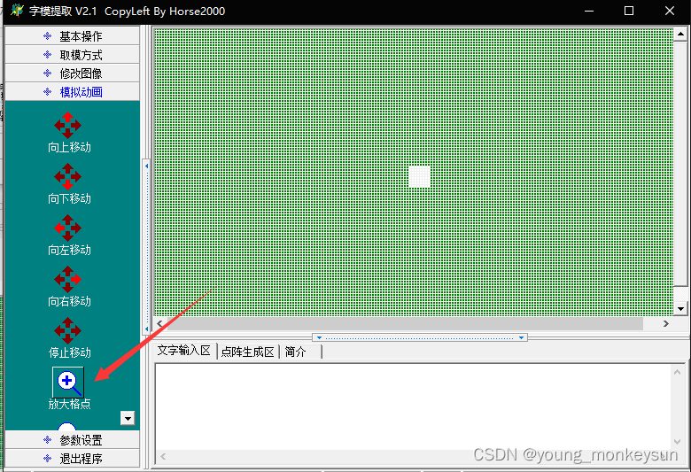
Task: Maximize the 字模提取 window
Action: pyautogui.click(x=629, y=11)
